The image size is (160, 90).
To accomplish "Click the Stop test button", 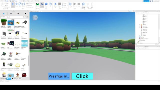I will click(79, 5).
